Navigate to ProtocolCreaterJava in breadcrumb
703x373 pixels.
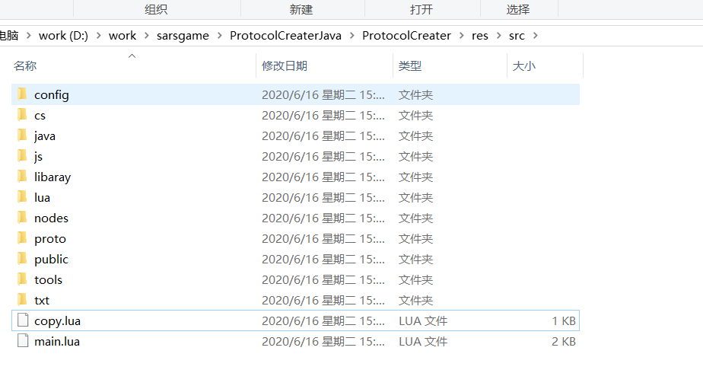point(286,36)
